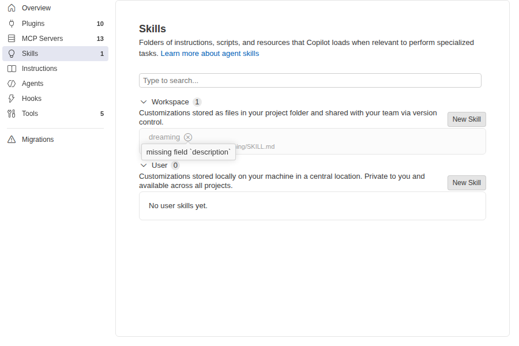Click the Migrations warning triangle icon
This screenshot has height=346, width=519.
[x=12, y=140]
